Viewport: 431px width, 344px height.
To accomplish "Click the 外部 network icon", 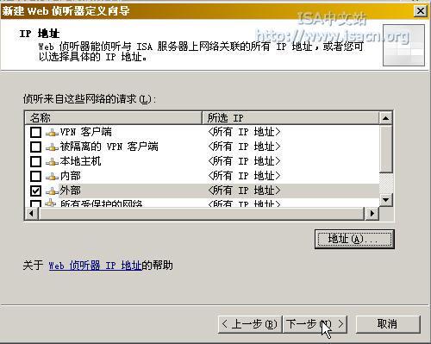I will pos(52,191).
